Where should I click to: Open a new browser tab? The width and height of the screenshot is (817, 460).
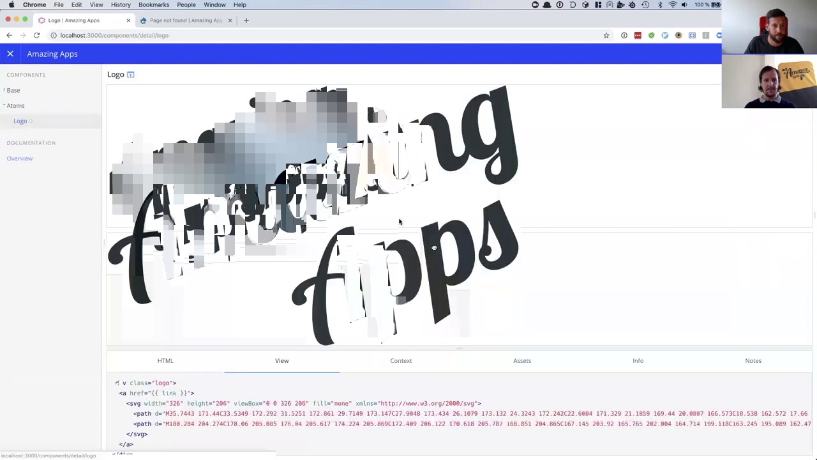tap(246, 20)
